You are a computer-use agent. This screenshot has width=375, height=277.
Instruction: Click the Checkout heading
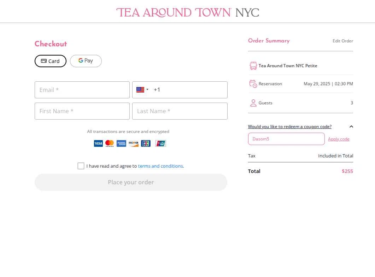pos(51,44)
